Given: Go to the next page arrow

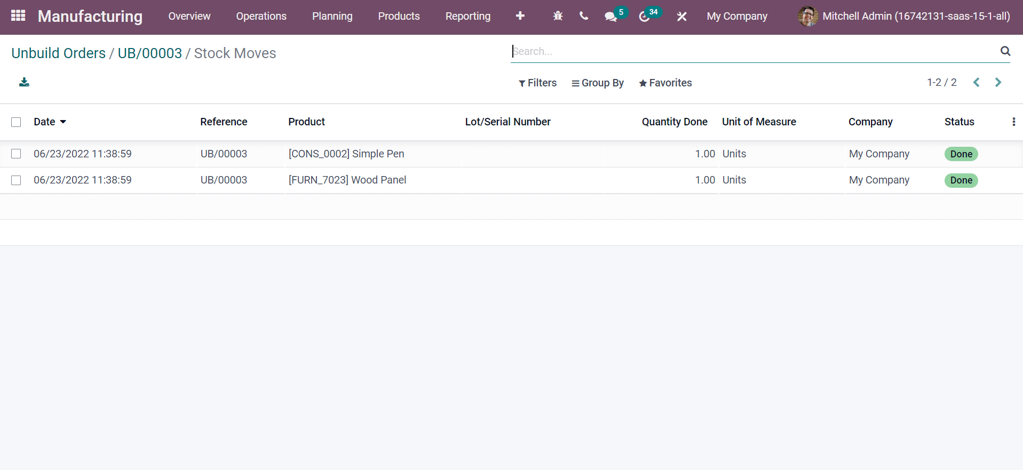Looking at the screenshot, I should click(x=998, y=82).
